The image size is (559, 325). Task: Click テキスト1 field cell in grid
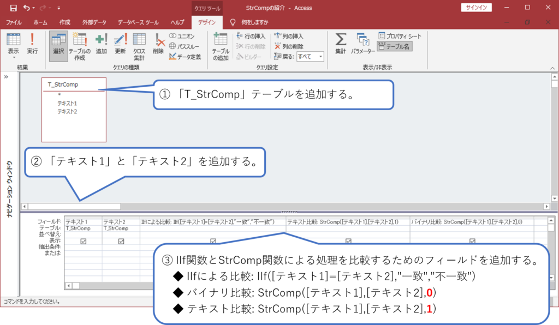[x=83, y=222]
